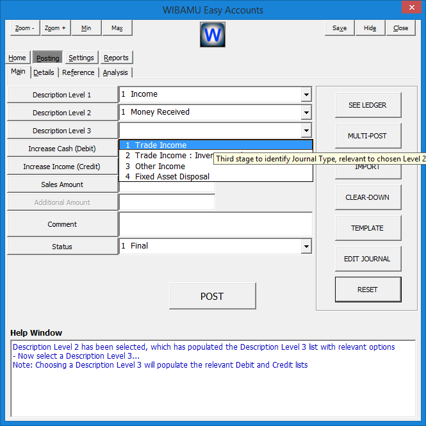Click inside the Comment text field
The image size is (426, 426).
click(x=215, y=224)
